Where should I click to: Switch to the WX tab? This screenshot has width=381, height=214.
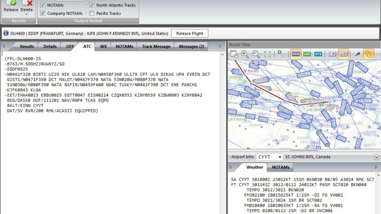pos(103,46)
